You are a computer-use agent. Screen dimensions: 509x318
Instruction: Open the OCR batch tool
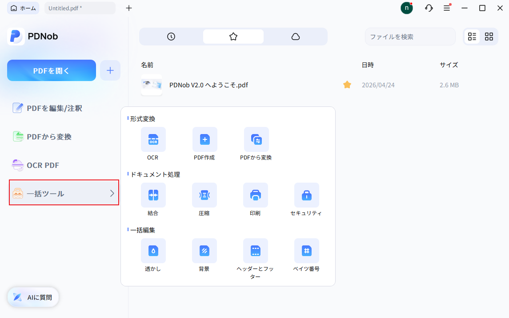153,139
